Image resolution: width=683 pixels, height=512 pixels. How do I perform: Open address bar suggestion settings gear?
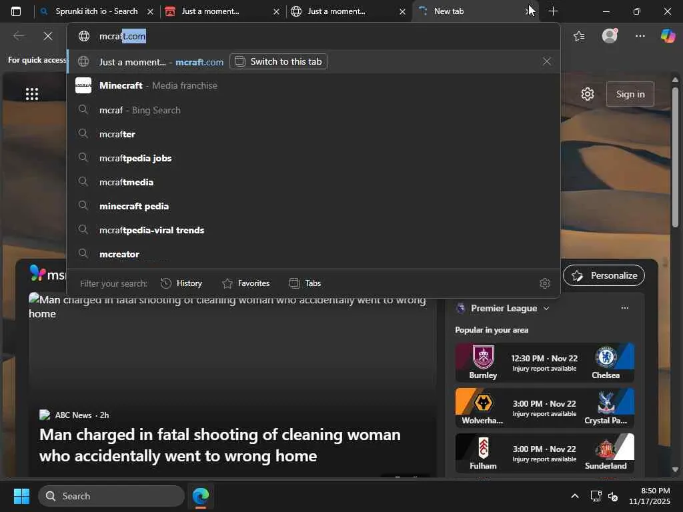pyautogui.click(x=544, y=283)
